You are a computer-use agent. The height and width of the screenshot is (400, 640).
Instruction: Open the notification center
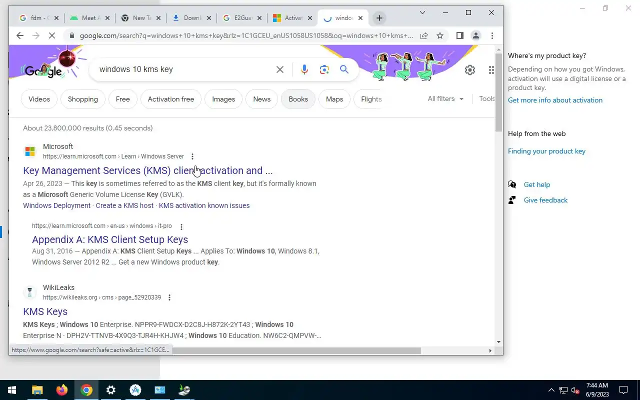[623, 390]
